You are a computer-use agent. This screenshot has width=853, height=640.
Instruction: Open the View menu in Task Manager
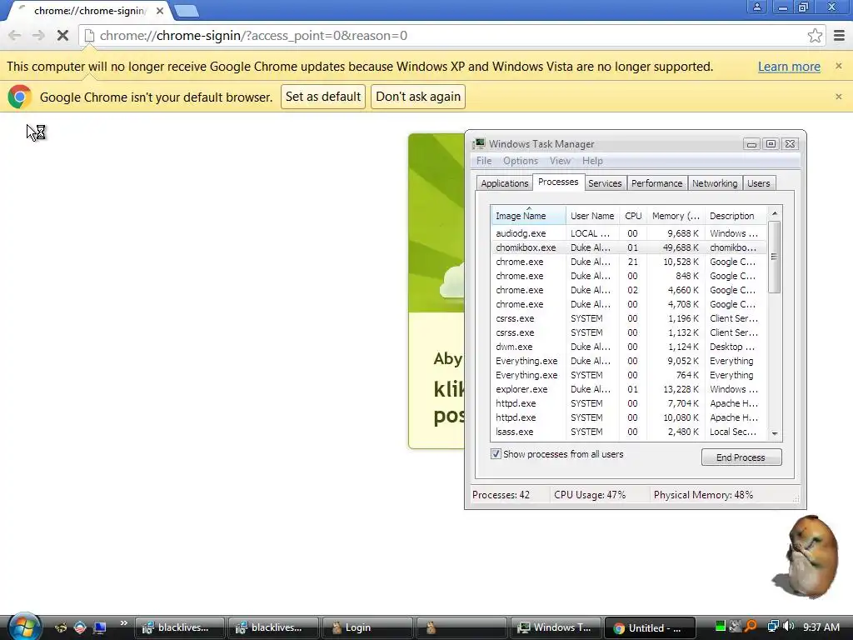[x=560, y=161]
